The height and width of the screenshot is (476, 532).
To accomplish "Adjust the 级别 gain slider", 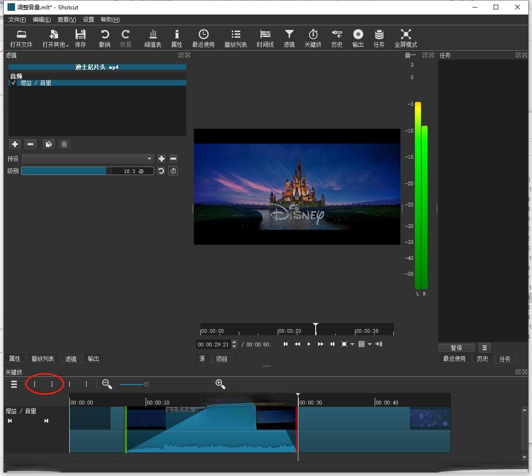I will 88,171.
